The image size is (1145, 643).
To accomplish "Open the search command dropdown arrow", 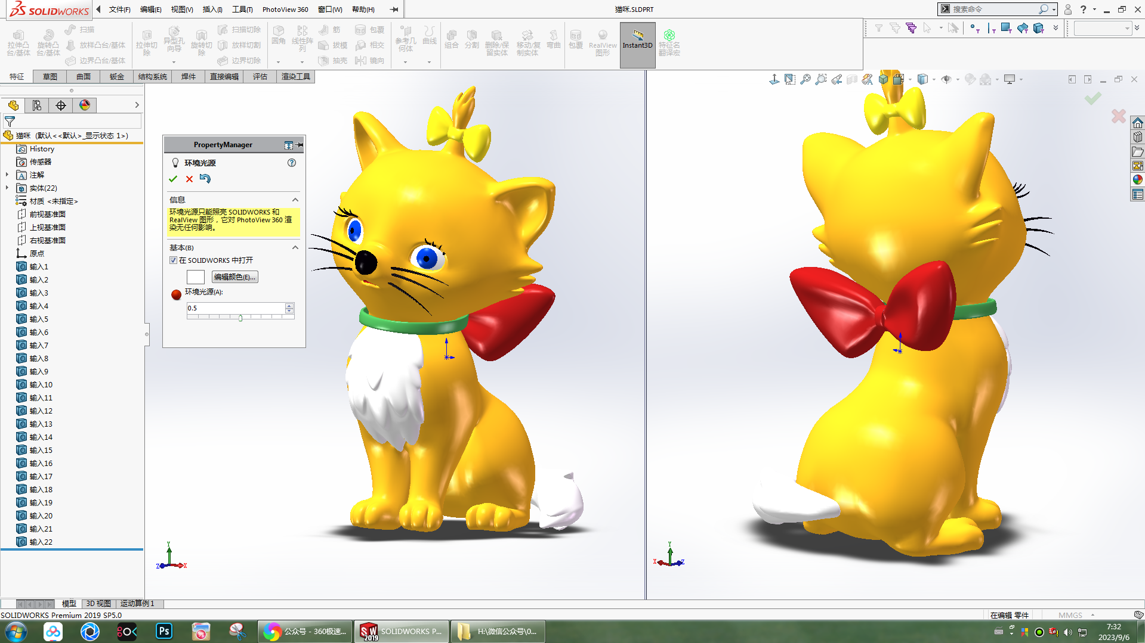I will coord(1054,10).
